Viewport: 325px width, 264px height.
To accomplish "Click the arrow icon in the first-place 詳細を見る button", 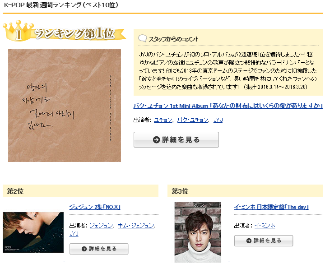I will tap(156, 140).
